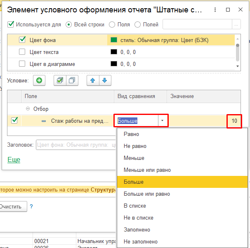Select Не заполнено comparison option
The height and width of the screenshot is (248, 250).
pyautogui.click(x=140, y=242)
